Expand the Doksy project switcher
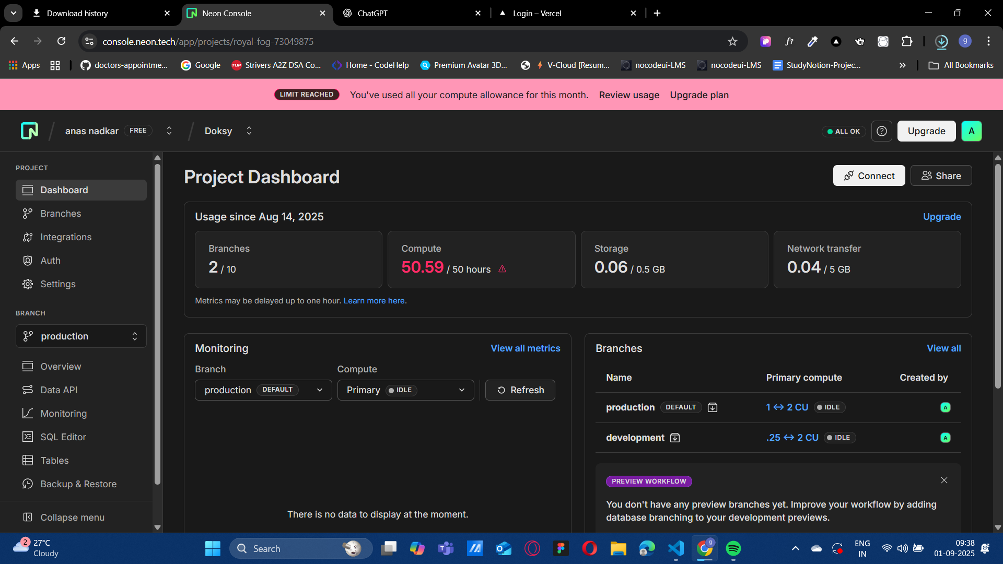 tap(249, 131)
